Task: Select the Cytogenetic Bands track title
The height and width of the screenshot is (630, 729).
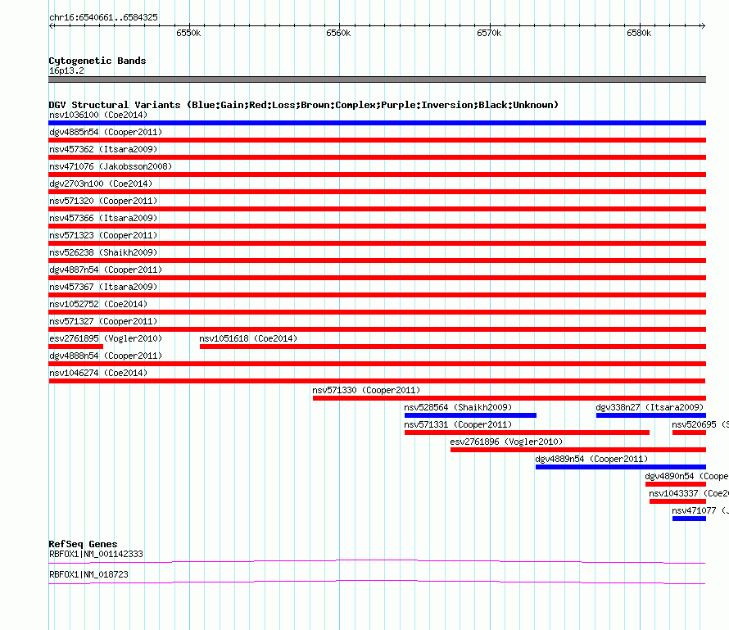Action: (x=97, y=61)
